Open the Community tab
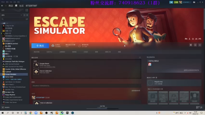 coord(22,6)
